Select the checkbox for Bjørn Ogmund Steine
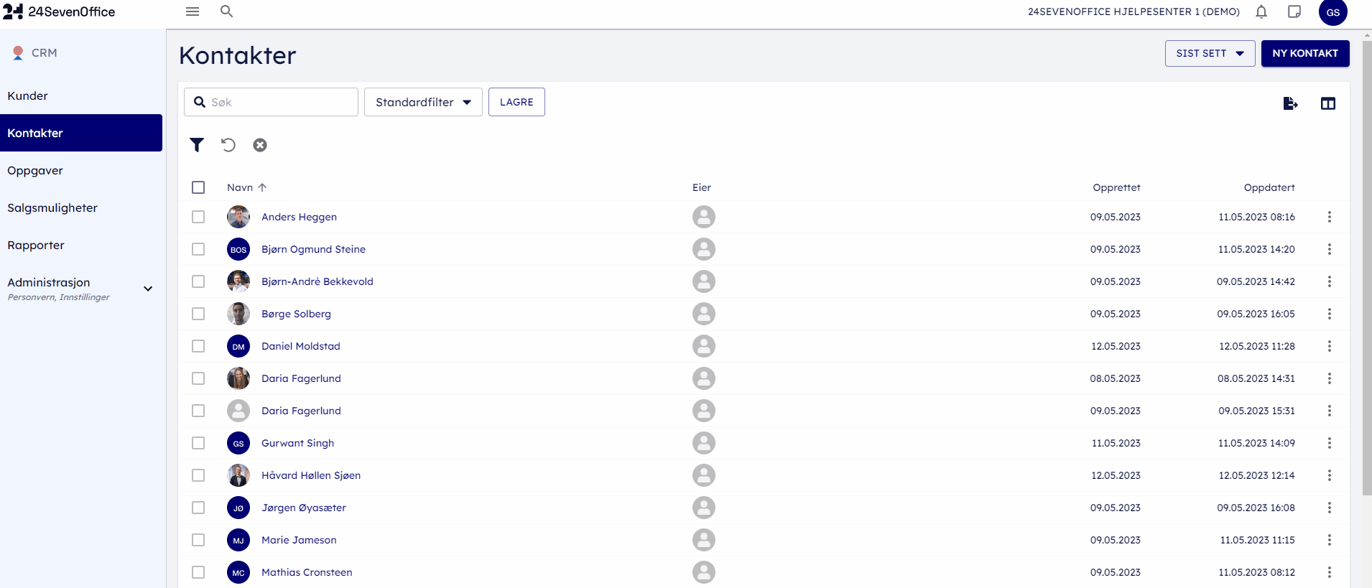Screen dimensions: 1372x588 point(198,249)
